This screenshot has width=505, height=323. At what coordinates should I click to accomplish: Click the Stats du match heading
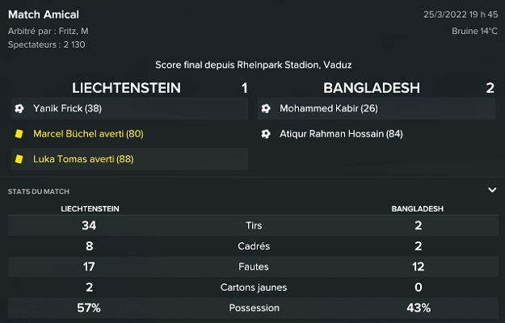point(38,191)
